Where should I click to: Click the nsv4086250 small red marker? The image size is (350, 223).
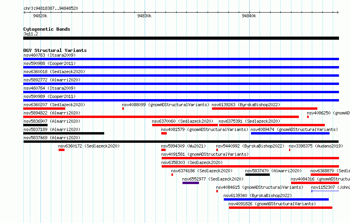(308, 117)
